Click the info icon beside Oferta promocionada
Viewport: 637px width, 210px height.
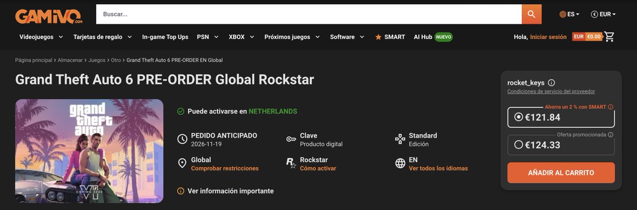click(x=610, y=135)
